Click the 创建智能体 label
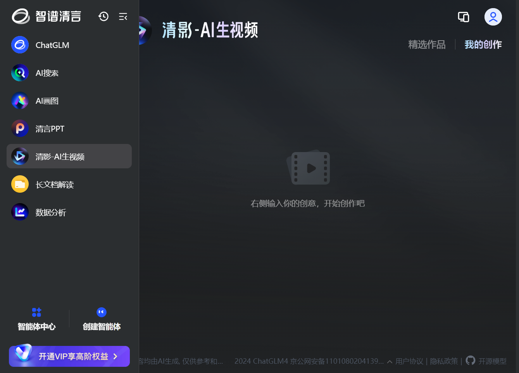This screenshot has height=373, width=519. pyautogui.click(x=102, y=327)
